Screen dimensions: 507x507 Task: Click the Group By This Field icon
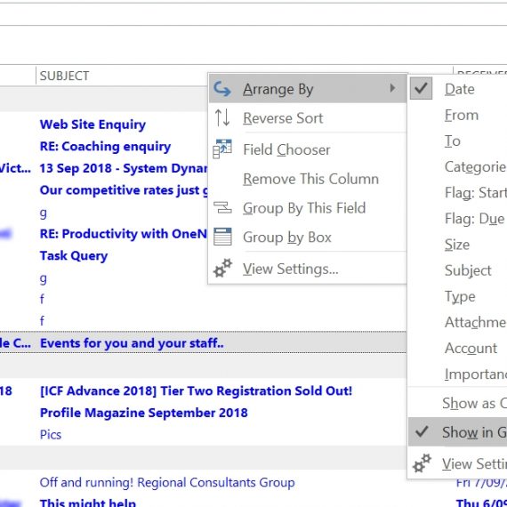222,207
